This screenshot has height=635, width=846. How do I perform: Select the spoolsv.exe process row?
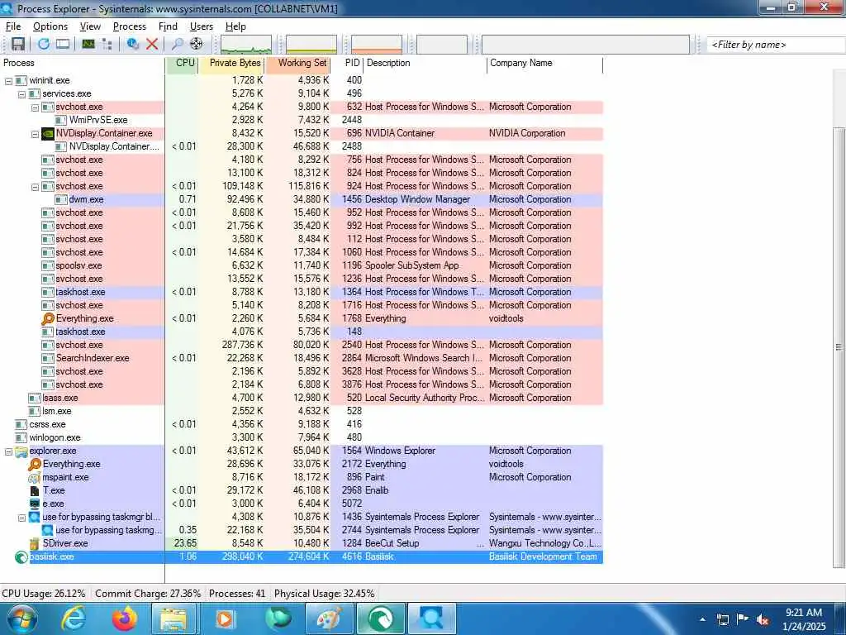[x=301, y=265]
